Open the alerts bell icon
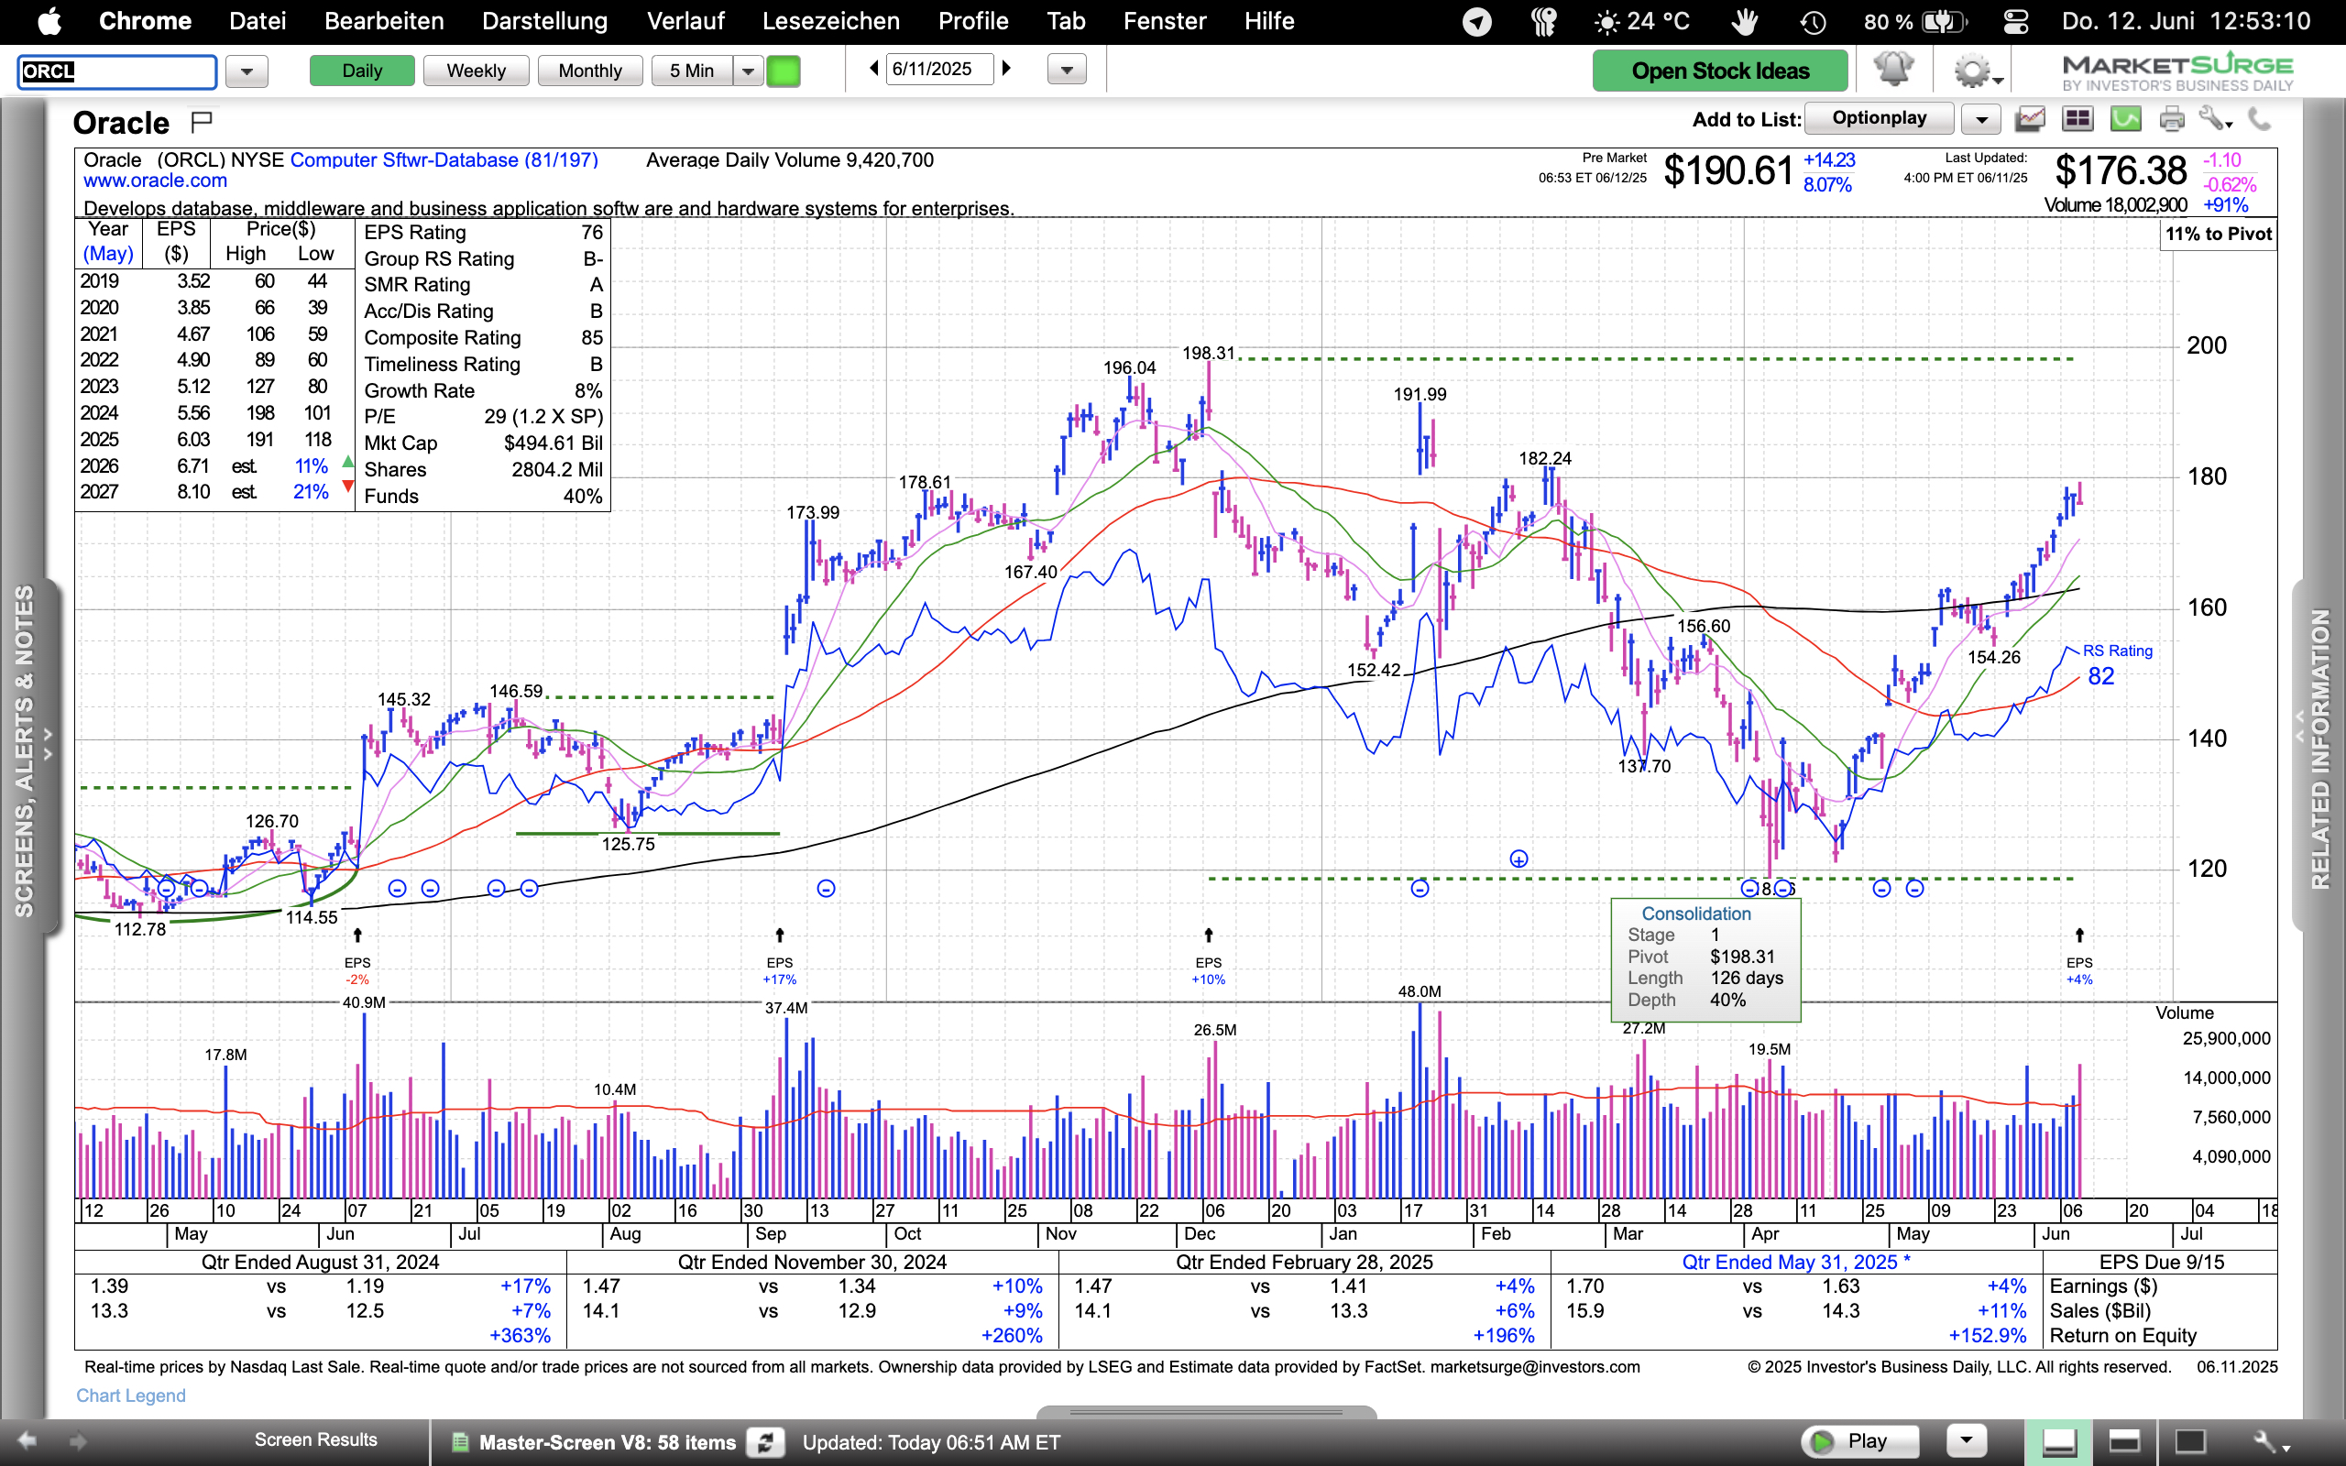This screenshot has width=2346, height=1466. pos(1892,70)
